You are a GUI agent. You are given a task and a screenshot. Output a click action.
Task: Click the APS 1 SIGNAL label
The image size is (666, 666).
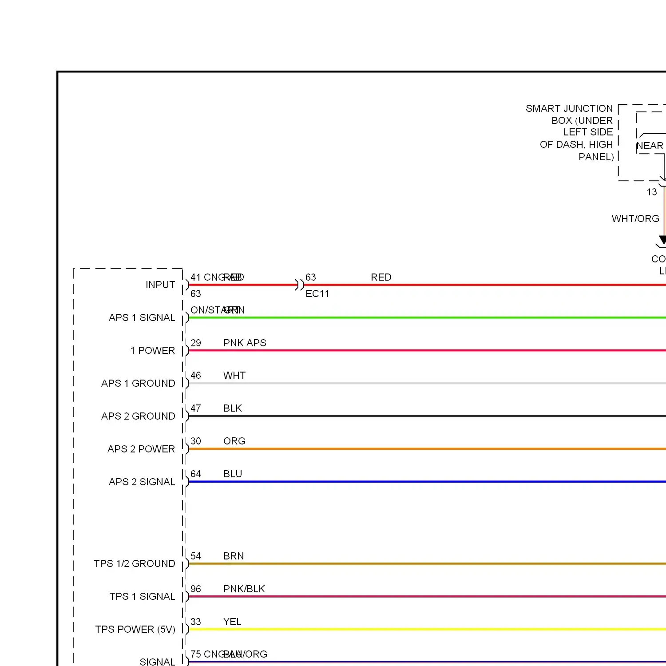142,317
